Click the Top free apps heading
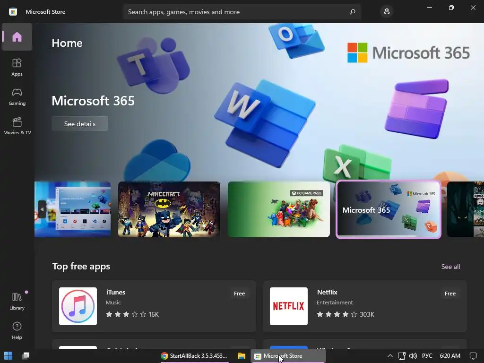 click(81, 267)
